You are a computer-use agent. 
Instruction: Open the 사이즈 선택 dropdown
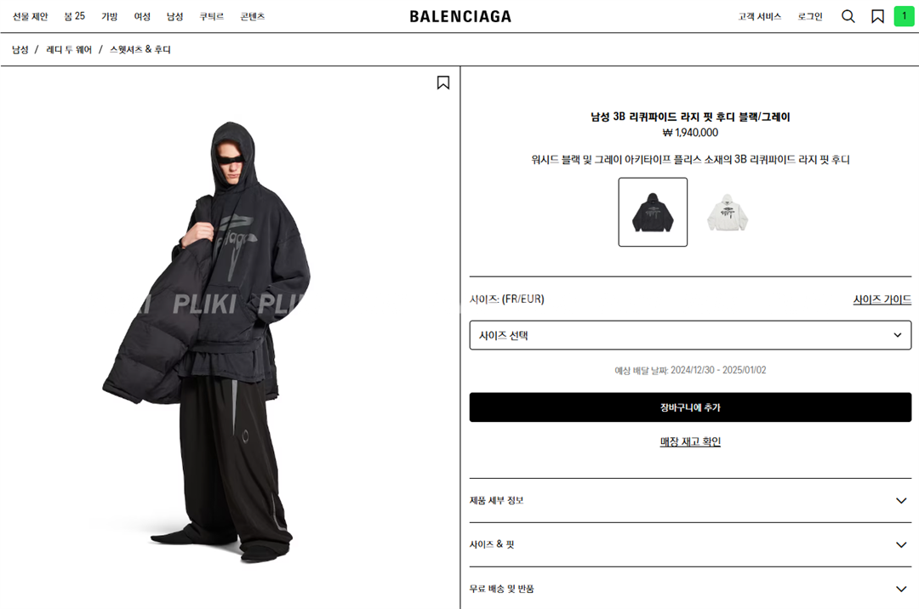pyautogui.click(x=690, y=335)
